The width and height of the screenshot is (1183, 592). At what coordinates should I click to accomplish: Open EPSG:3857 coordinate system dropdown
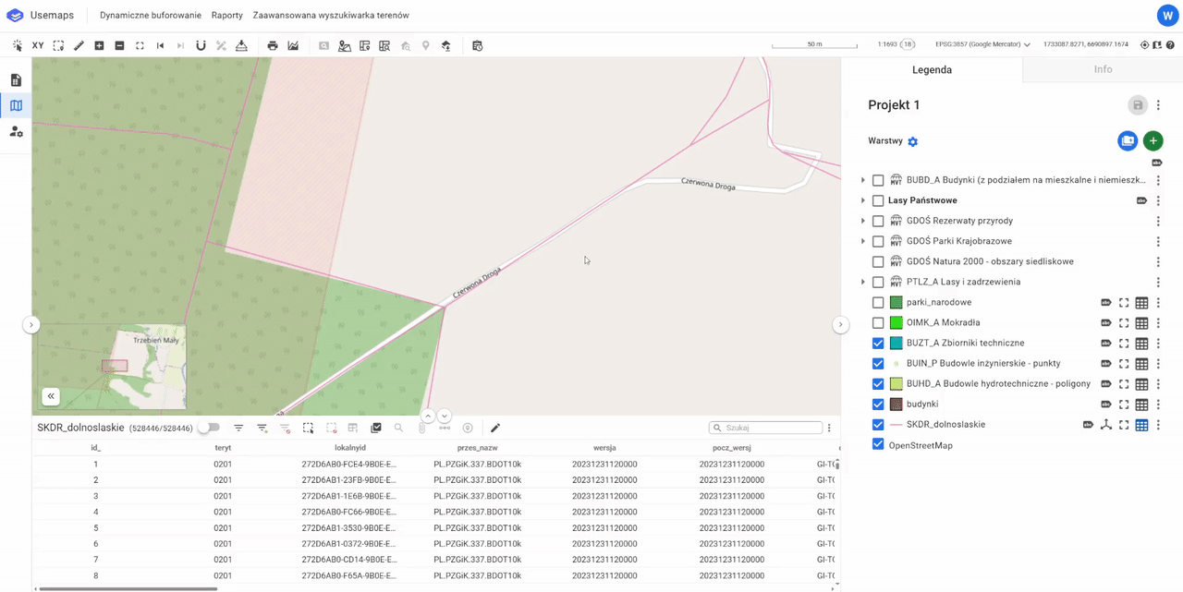(x=982, y=44)
